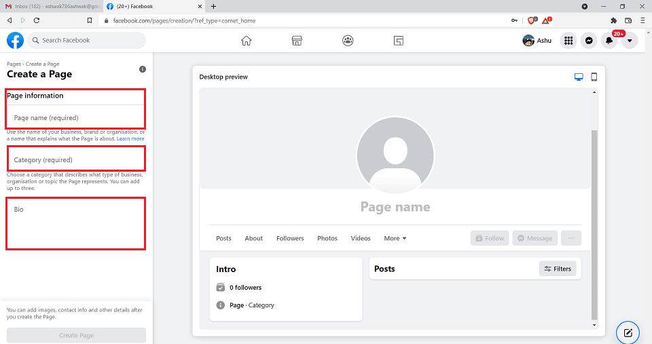Expand the account dropdown arrow

[x=630, y=40]
